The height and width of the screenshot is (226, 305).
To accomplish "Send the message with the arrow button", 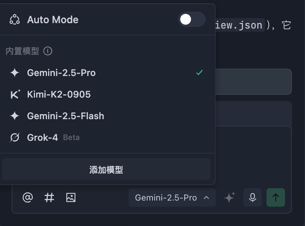I will point(276,198).
